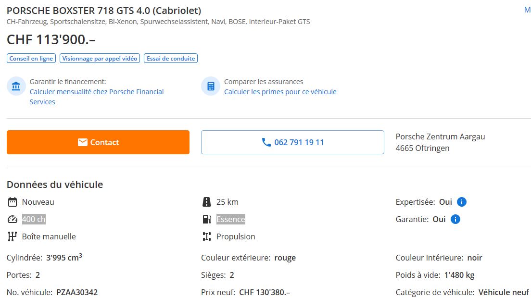Screen dimensions: 531x298
Task: Click the orange Contact button
Action: 98,142
